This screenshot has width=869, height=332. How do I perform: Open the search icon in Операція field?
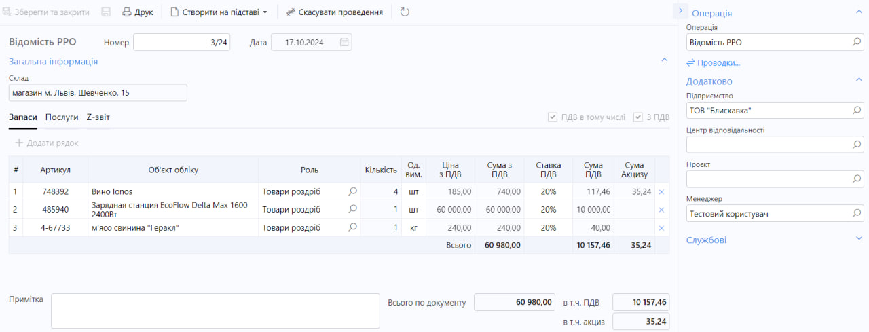[857, 42]
